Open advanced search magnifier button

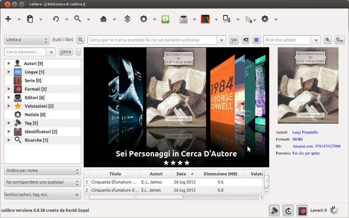81,40
